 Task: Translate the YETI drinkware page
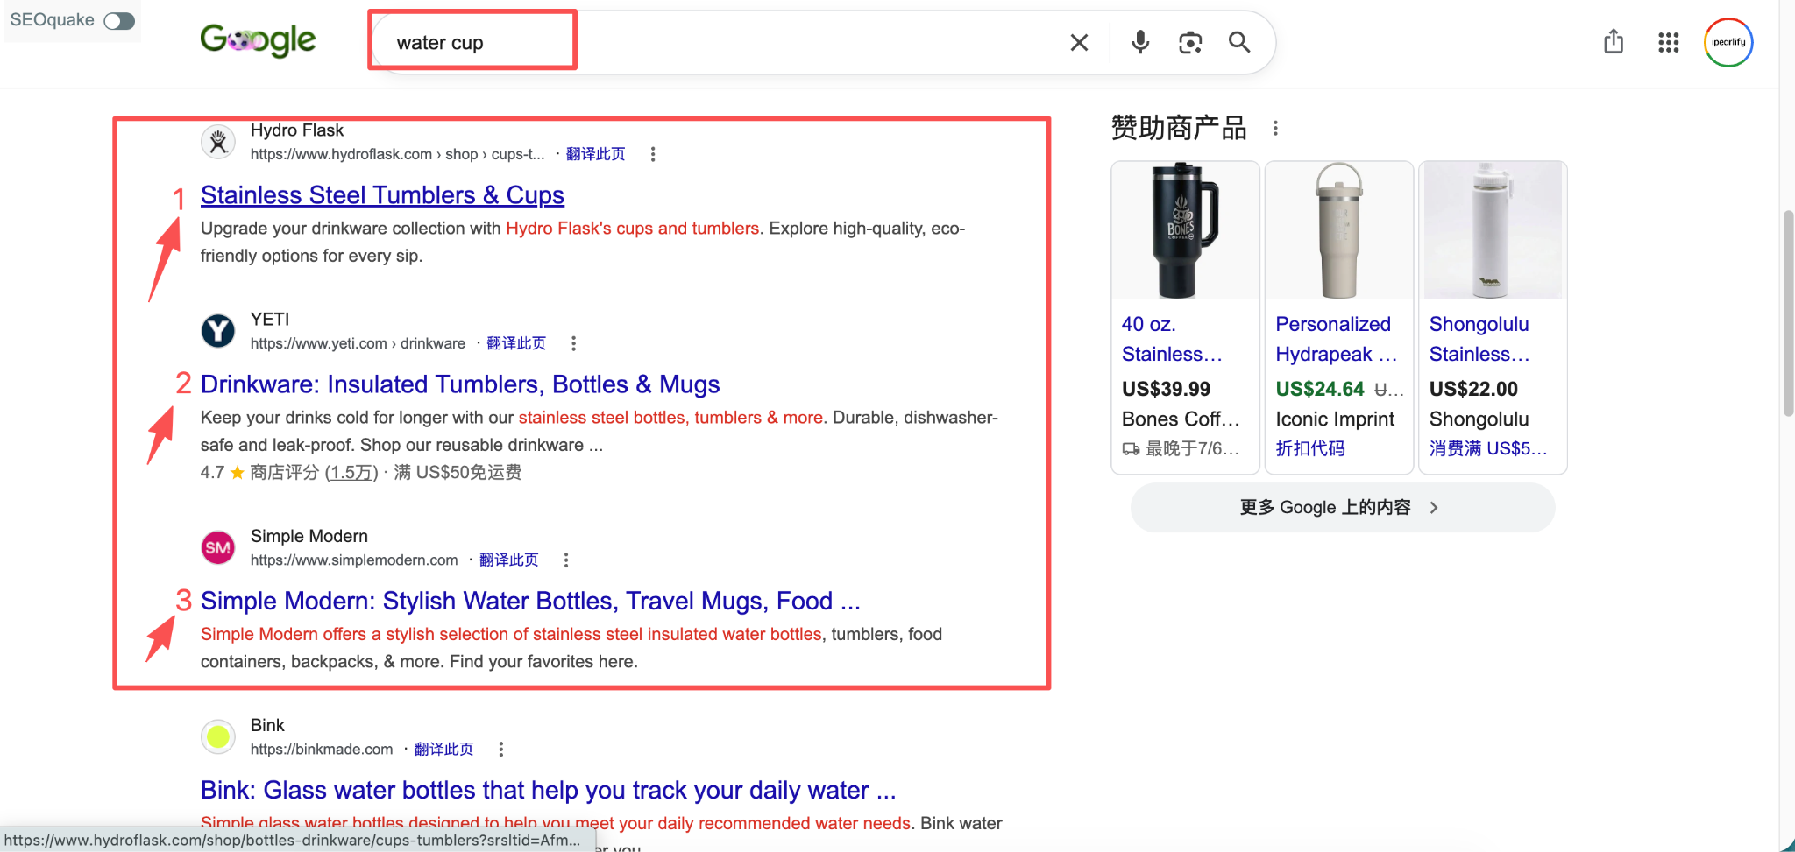(x=516, y=343)
